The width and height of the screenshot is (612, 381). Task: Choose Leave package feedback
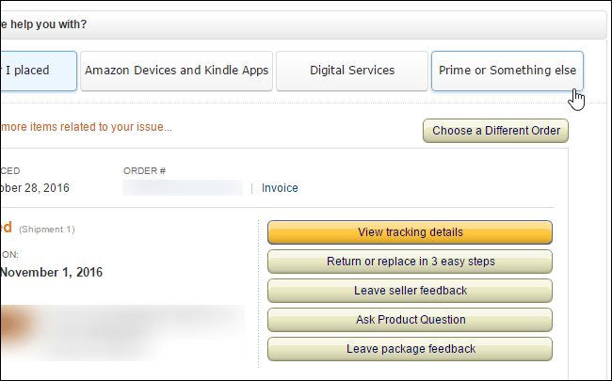pyautogui.click(x=410, y=349)
